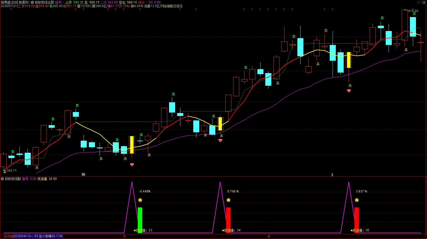427x239 pixels.
Task: Click the 2026年 year label on time axis
Action: (x=8, y=236)
